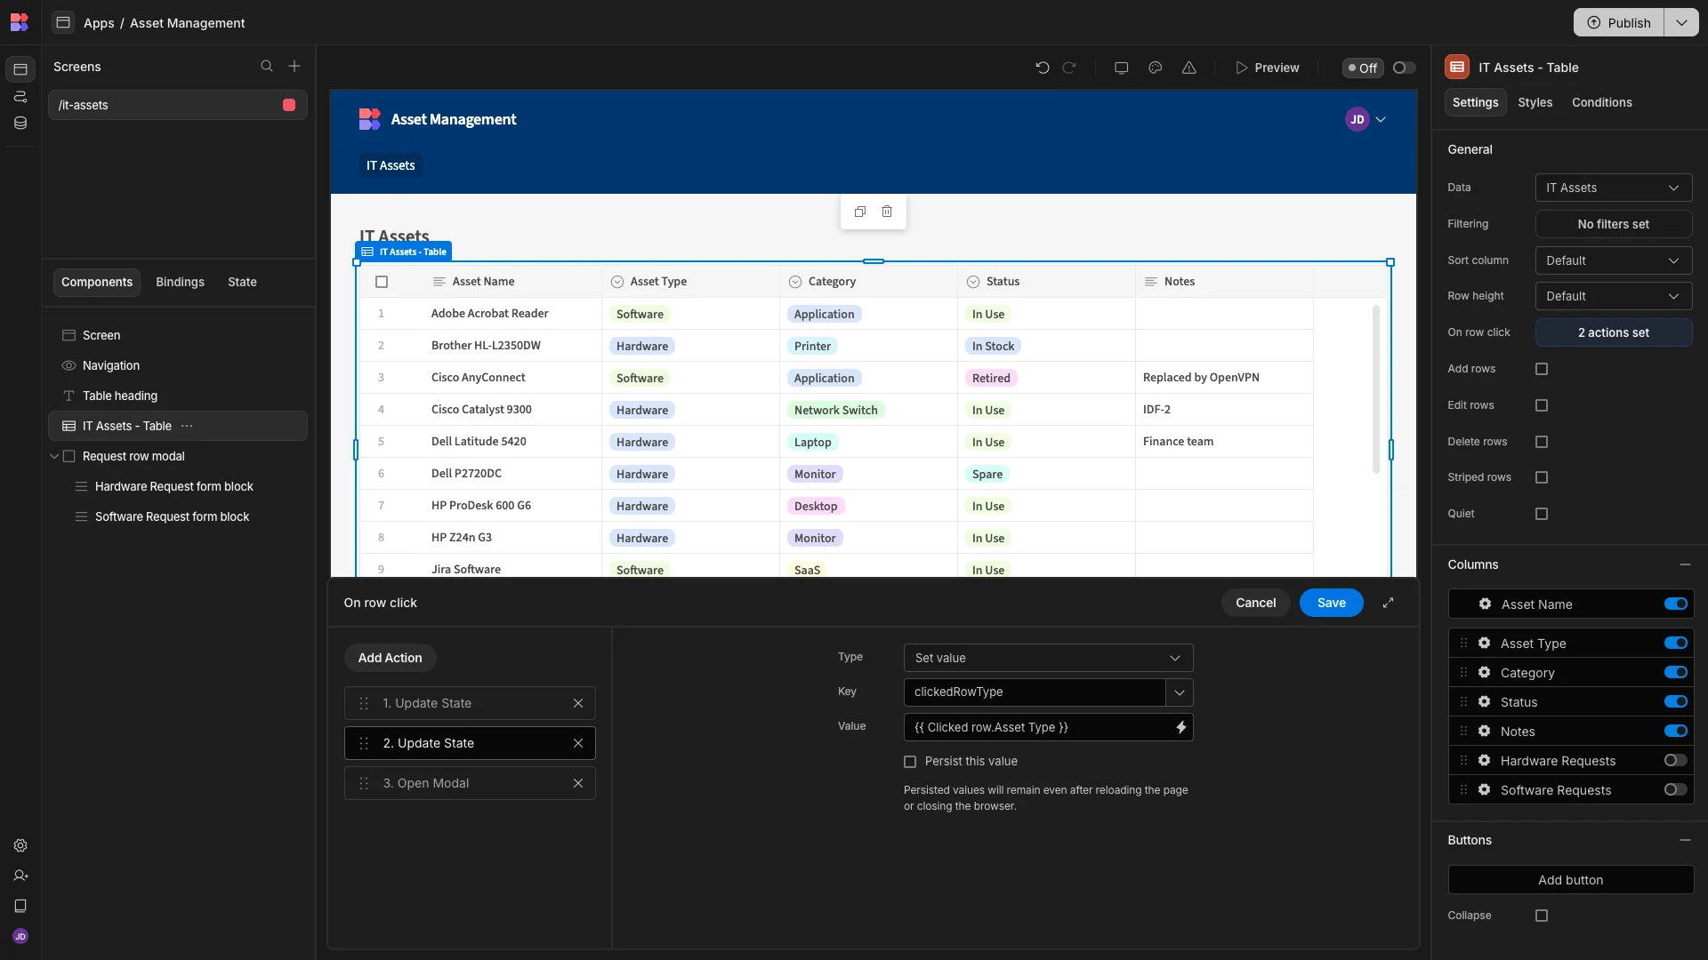This screenshot has height=960, width=1708.
Task: Open the desktop device preview icon
Action: [1122, 68]
